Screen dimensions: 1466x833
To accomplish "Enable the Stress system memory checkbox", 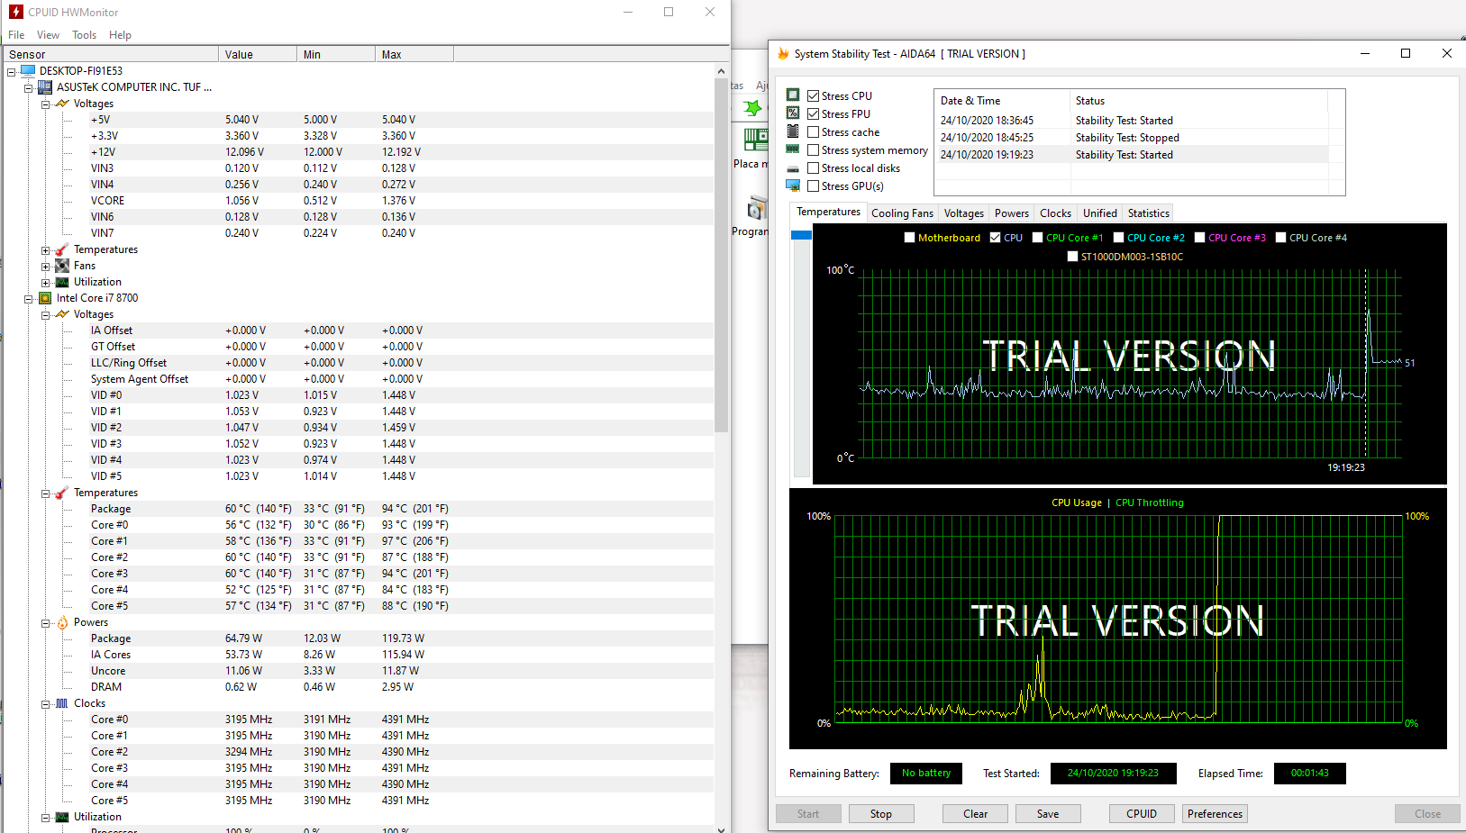I will (x=813, y=149).
